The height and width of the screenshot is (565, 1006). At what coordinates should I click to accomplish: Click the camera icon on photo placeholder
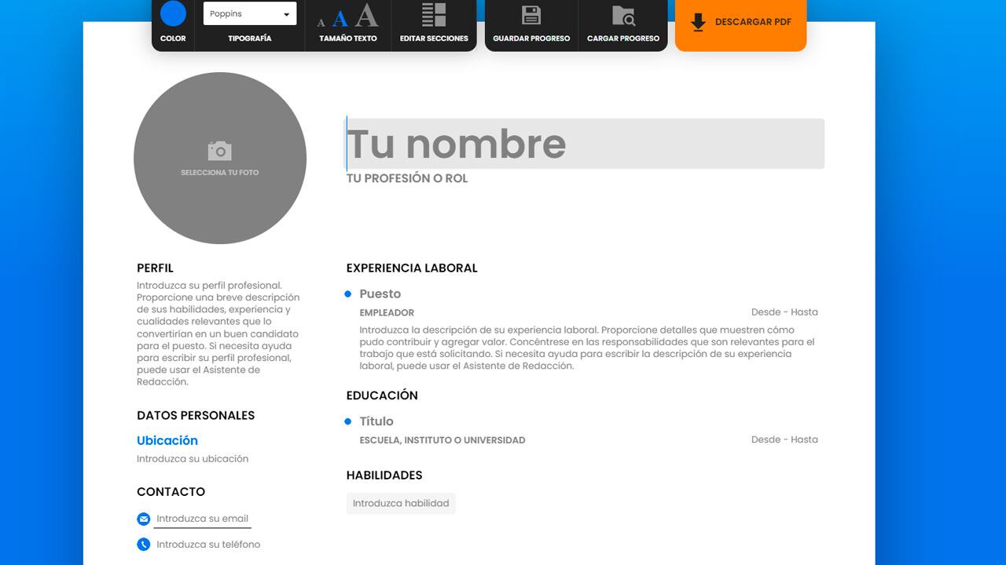point(219,150)
